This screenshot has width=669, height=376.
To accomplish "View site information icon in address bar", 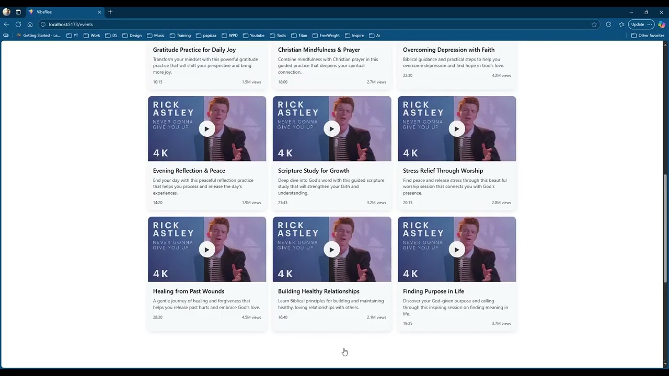I will pyautogui.click(x=43, y=25).
